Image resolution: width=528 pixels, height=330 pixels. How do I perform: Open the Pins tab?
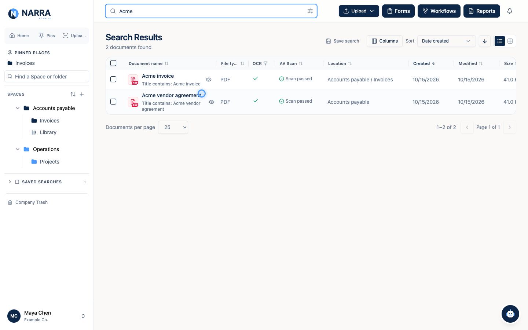point(47,36)
